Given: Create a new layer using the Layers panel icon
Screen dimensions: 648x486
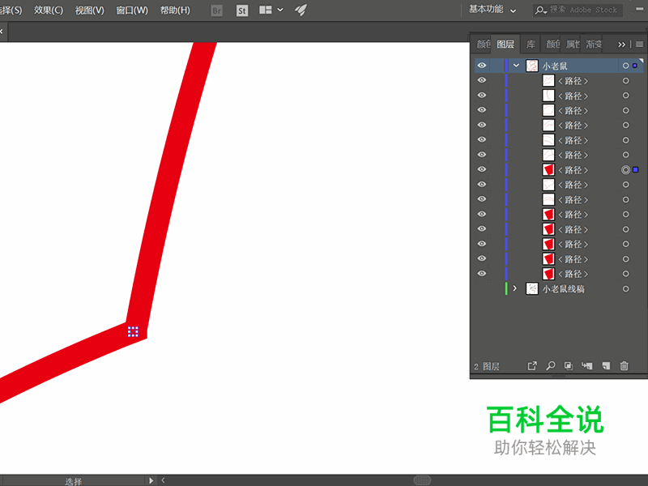Looking at the screenshot, I should (604, 365).
